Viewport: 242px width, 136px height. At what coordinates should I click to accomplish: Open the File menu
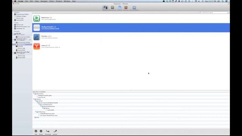point(26,1)
